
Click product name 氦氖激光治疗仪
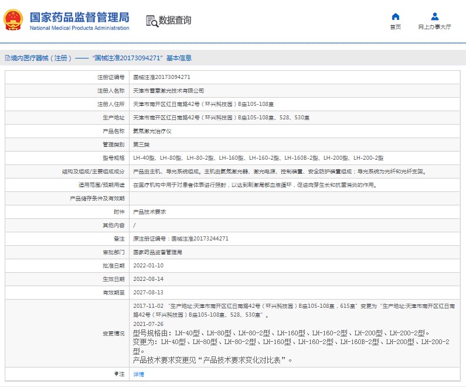(x=152, y=131)
